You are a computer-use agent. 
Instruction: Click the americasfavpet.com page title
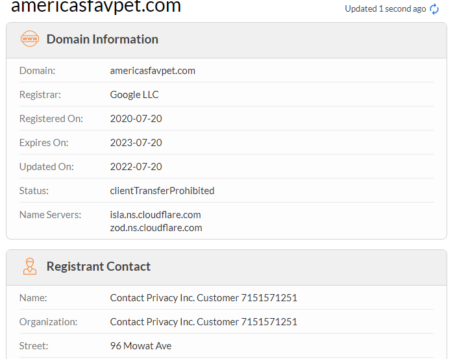tap(96, 6)
